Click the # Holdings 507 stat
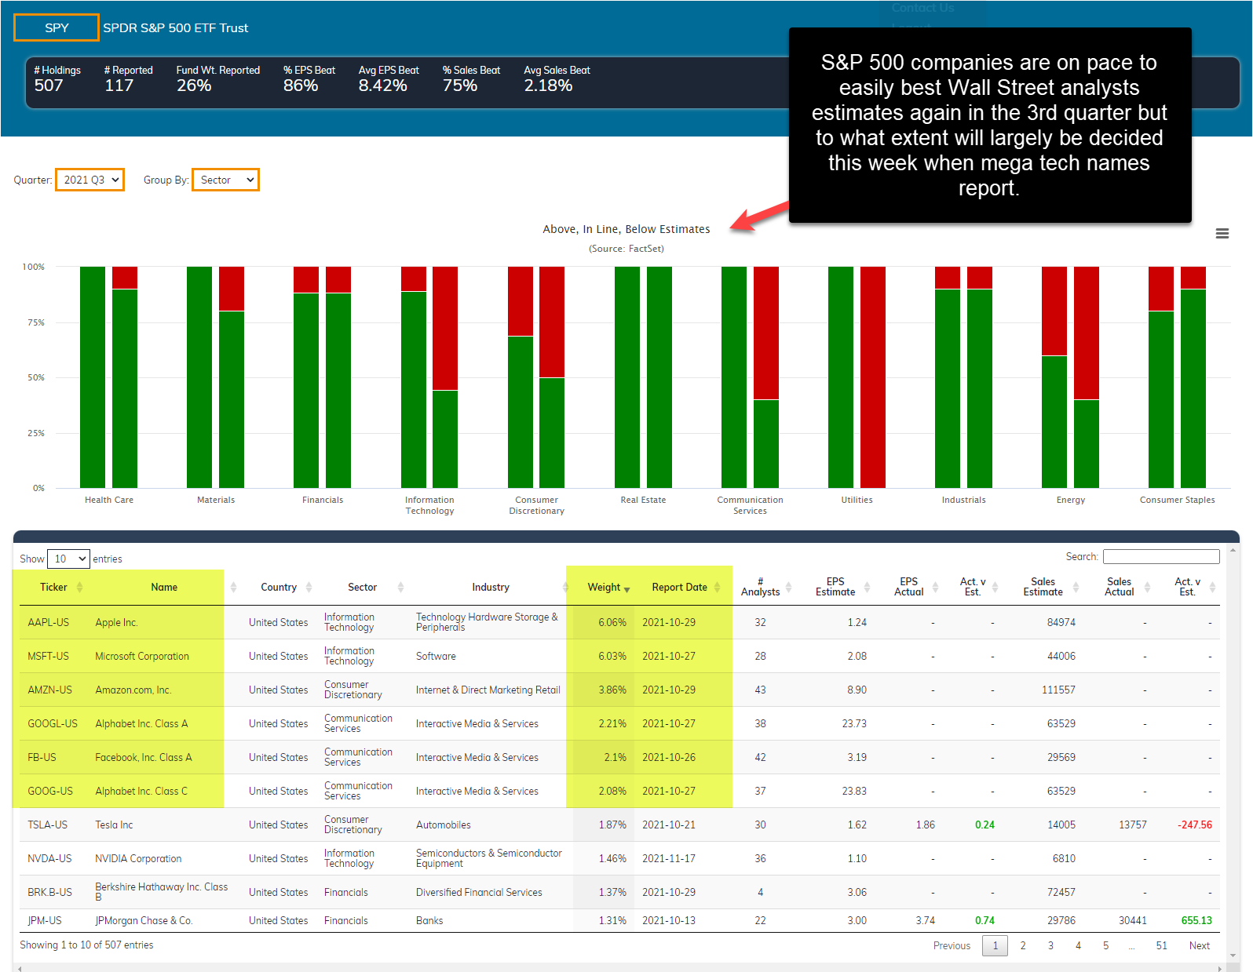This screenshot has height=972, width=1253. 57,79
